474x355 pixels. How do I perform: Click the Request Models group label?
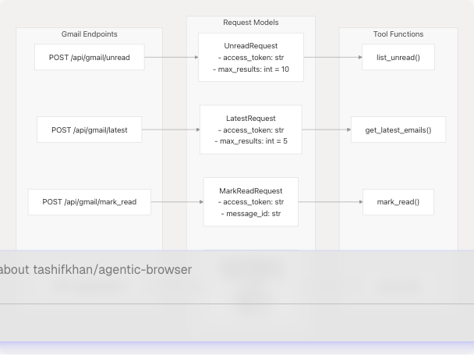[250, 23]
